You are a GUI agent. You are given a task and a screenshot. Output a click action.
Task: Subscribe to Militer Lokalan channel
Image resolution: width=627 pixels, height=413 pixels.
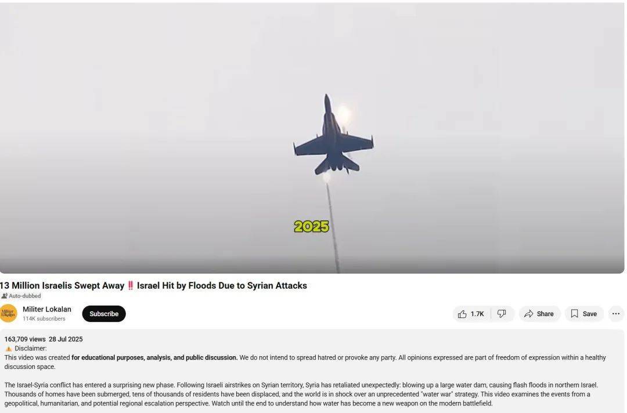point(104,314)
